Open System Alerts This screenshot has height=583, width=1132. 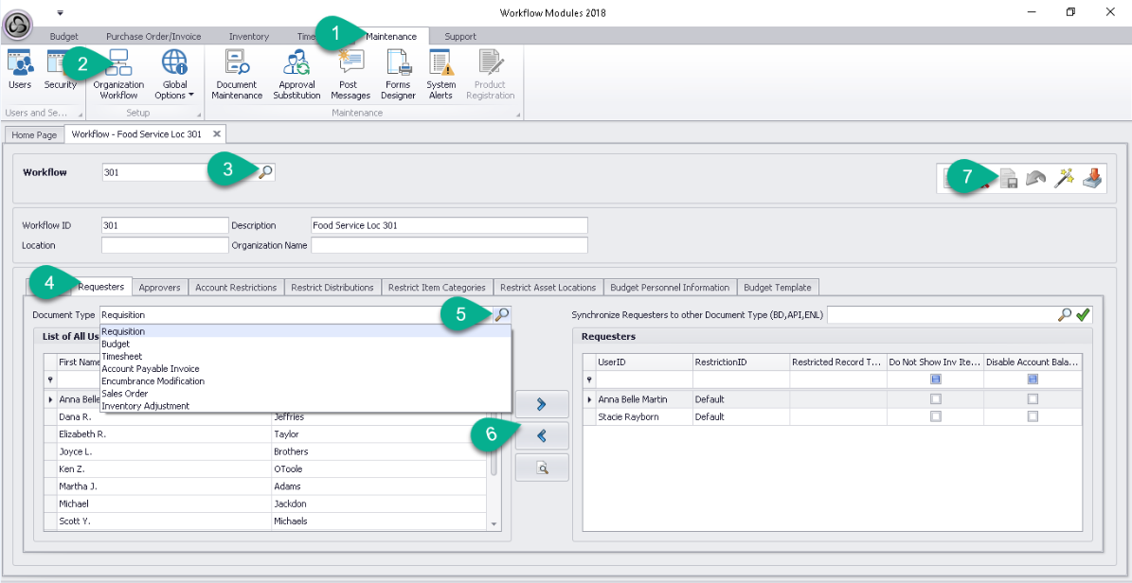pyautogui.click(x=440, y=75)
